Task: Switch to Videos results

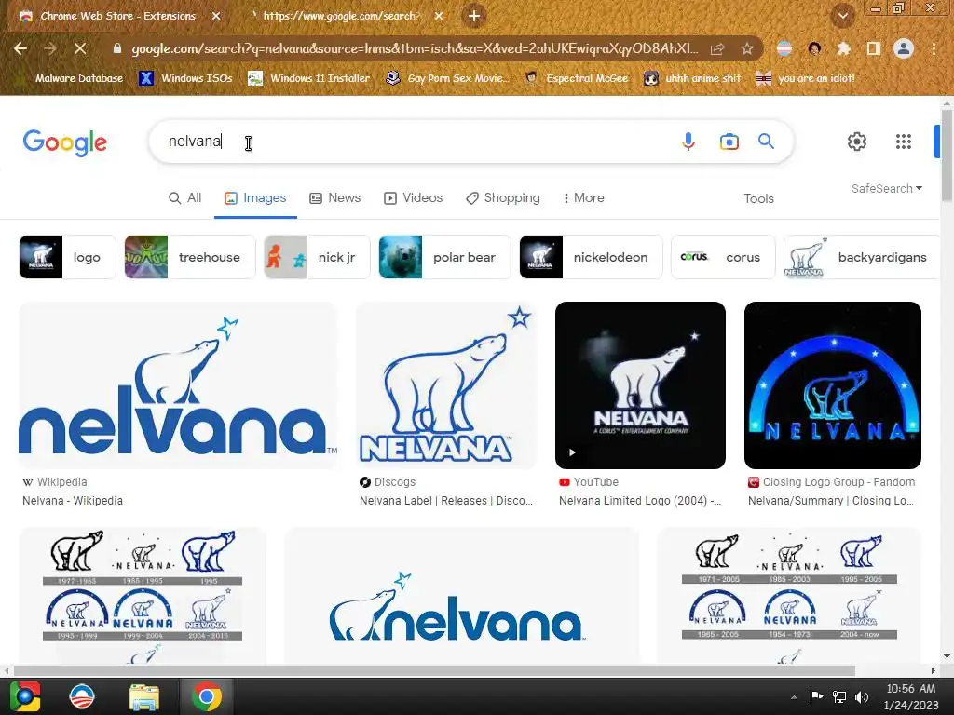Action: pos(413,198)
